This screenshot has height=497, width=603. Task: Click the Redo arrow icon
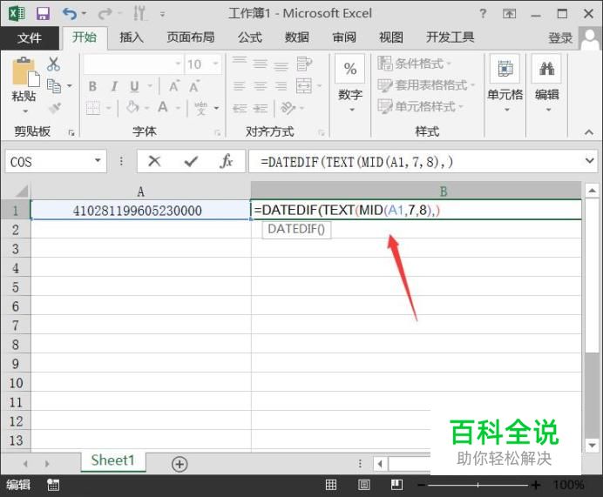(105, 14)
